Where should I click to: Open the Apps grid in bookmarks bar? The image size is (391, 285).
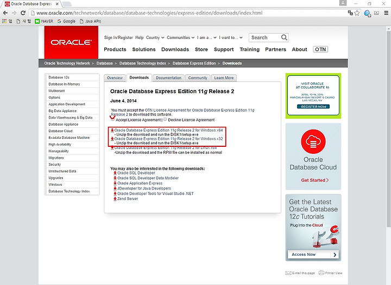[x=4, y=21]
